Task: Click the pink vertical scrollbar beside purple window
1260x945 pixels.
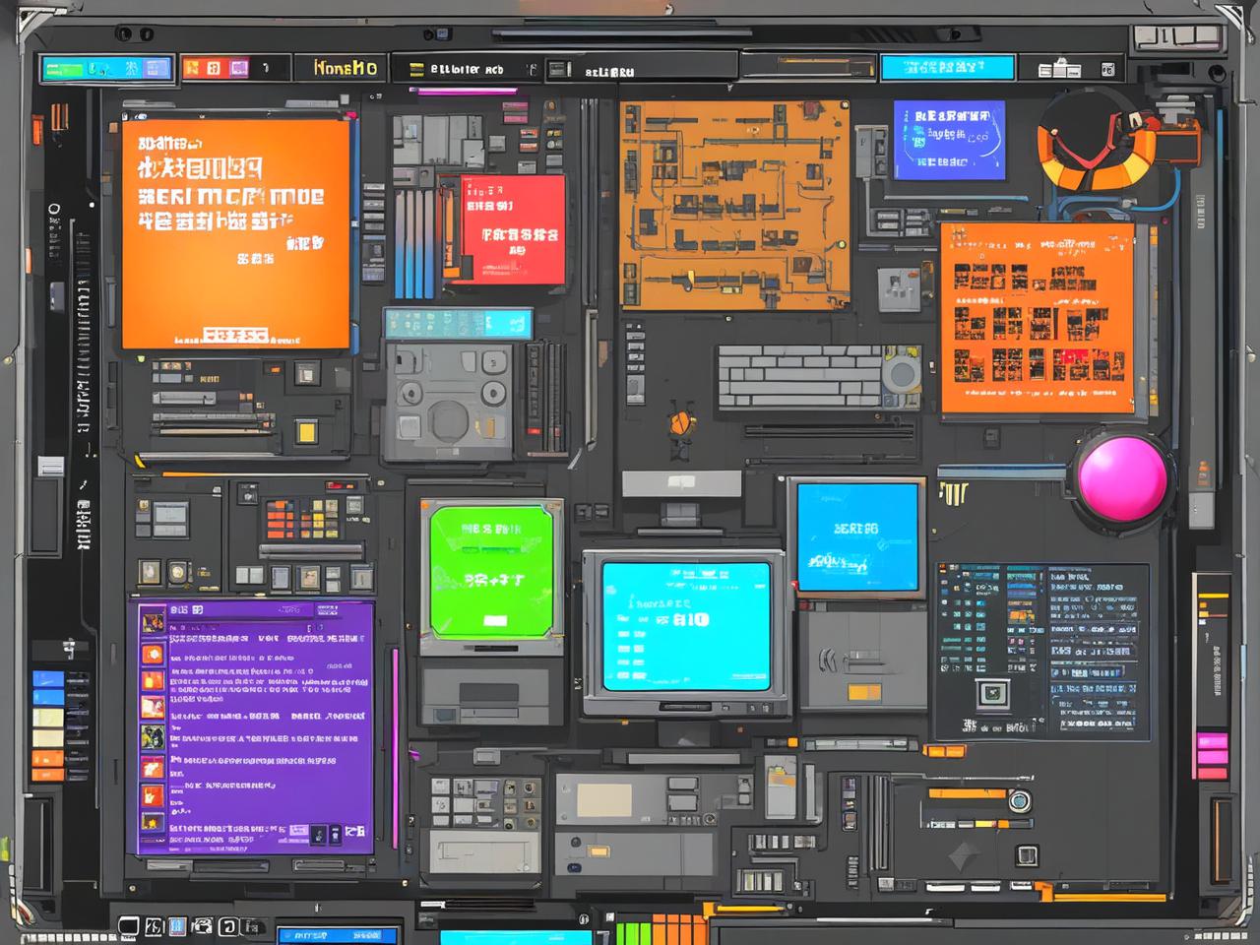Action: coord(396,748)
